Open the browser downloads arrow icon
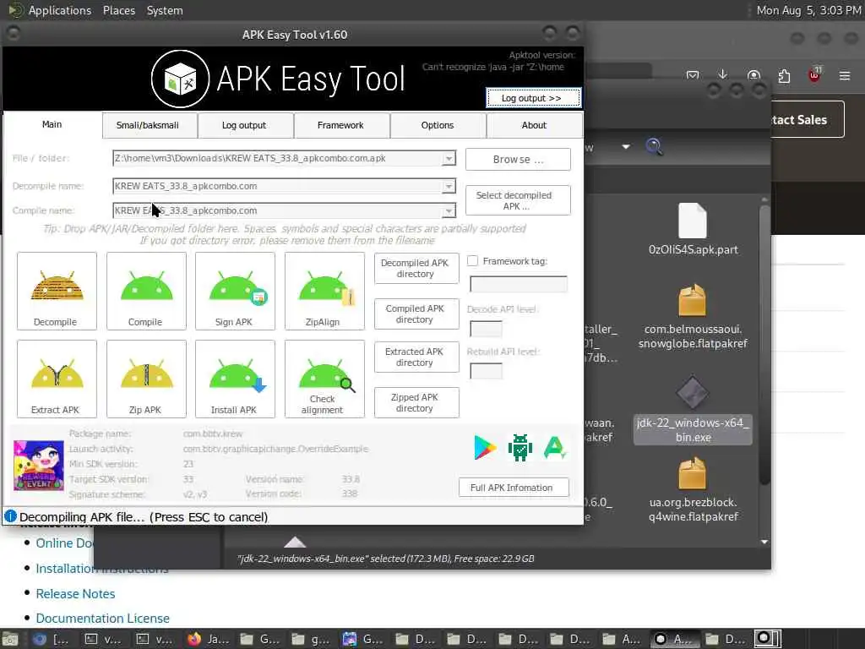865x649 pixels. [723, 74]
